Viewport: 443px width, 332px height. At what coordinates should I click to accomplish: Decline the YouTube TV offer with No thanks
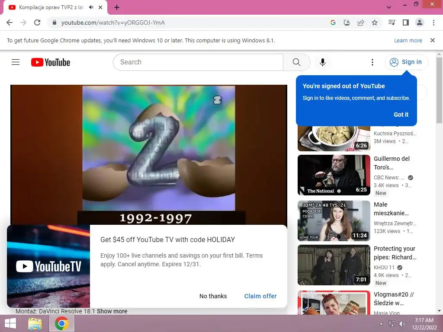coord(213,296)
